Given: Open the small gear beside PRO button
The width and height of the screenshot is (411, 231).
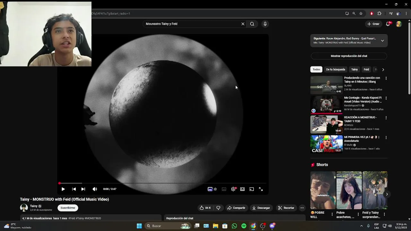Looking at the screenshot, I should point(215,189).
